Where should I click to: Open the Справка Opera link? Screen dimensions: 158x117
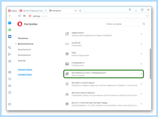pyautogui.click(x=25, y=74)
